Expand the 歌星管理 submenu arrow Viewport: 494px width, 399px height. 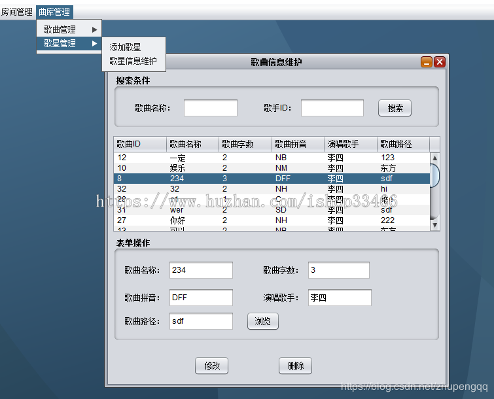point(94,43)
